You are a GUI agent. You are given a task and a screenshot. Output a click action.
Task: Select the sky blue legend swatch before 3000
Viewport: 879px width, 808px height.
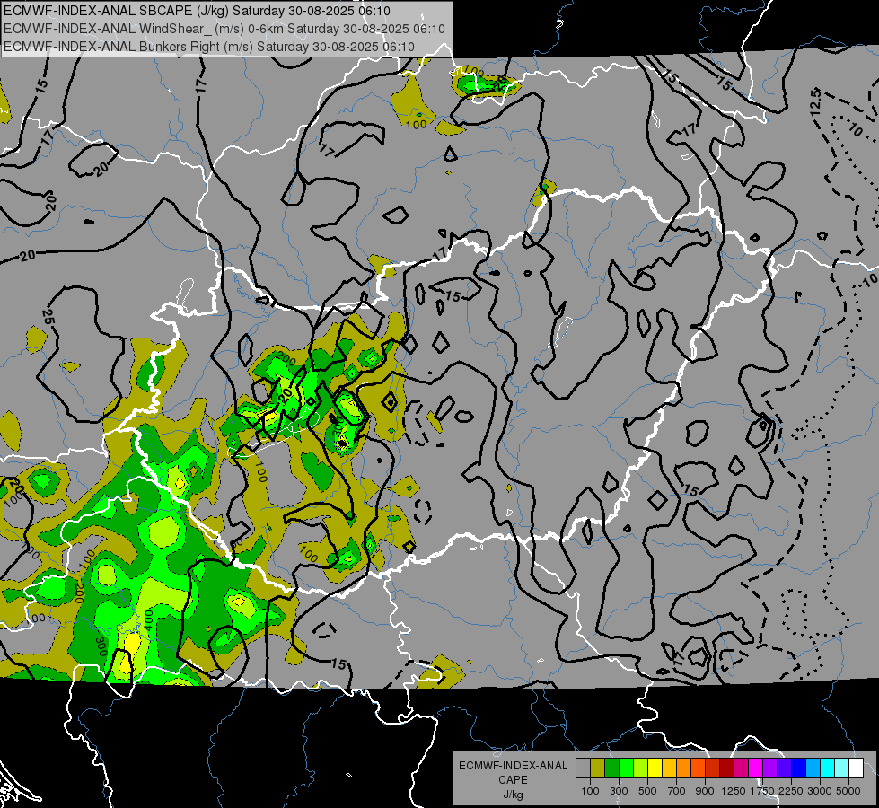(x=813, y=768)
